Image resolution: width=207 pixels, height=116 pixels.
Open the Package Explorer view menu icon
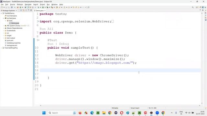coord(26,10)
